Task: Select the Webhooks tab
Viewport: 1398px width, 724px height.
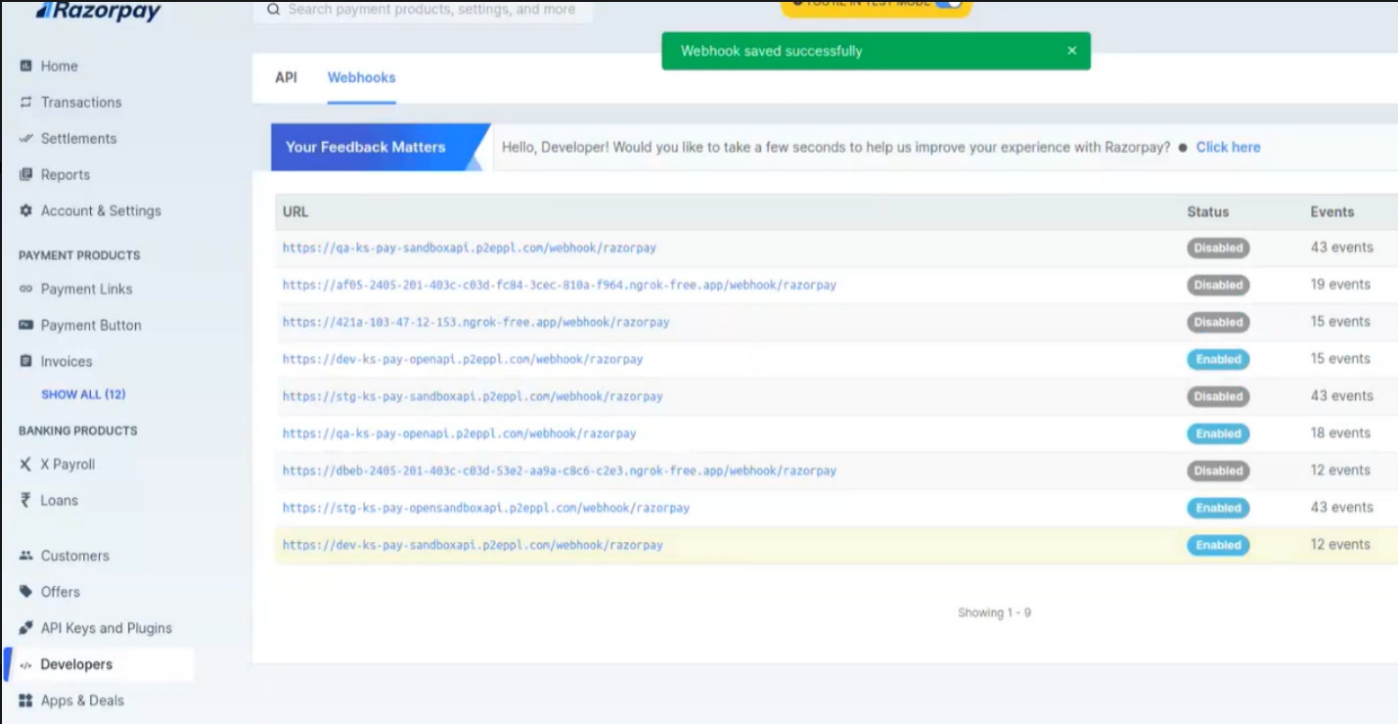Action: pyautogui.click(x=361, y=77)
